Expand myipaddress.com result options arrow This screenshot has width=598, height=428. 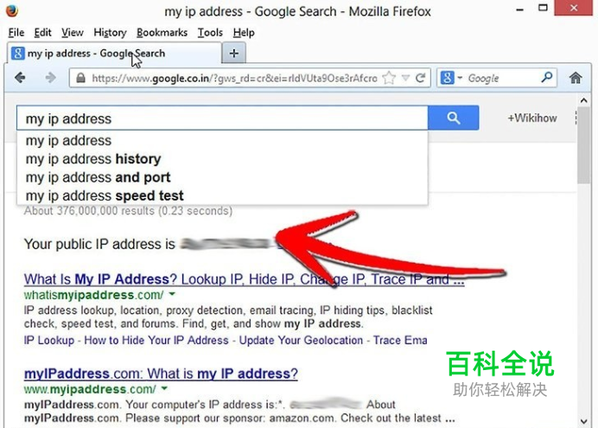click(x=164, y=388)
